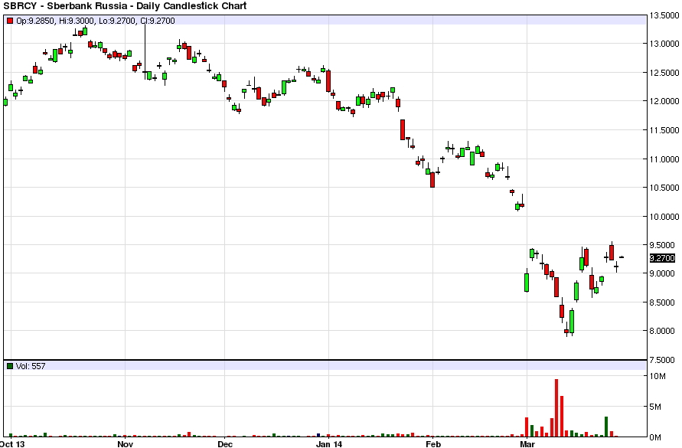
Task: Click the 5M volume axis label
Action: pos(655,407)
